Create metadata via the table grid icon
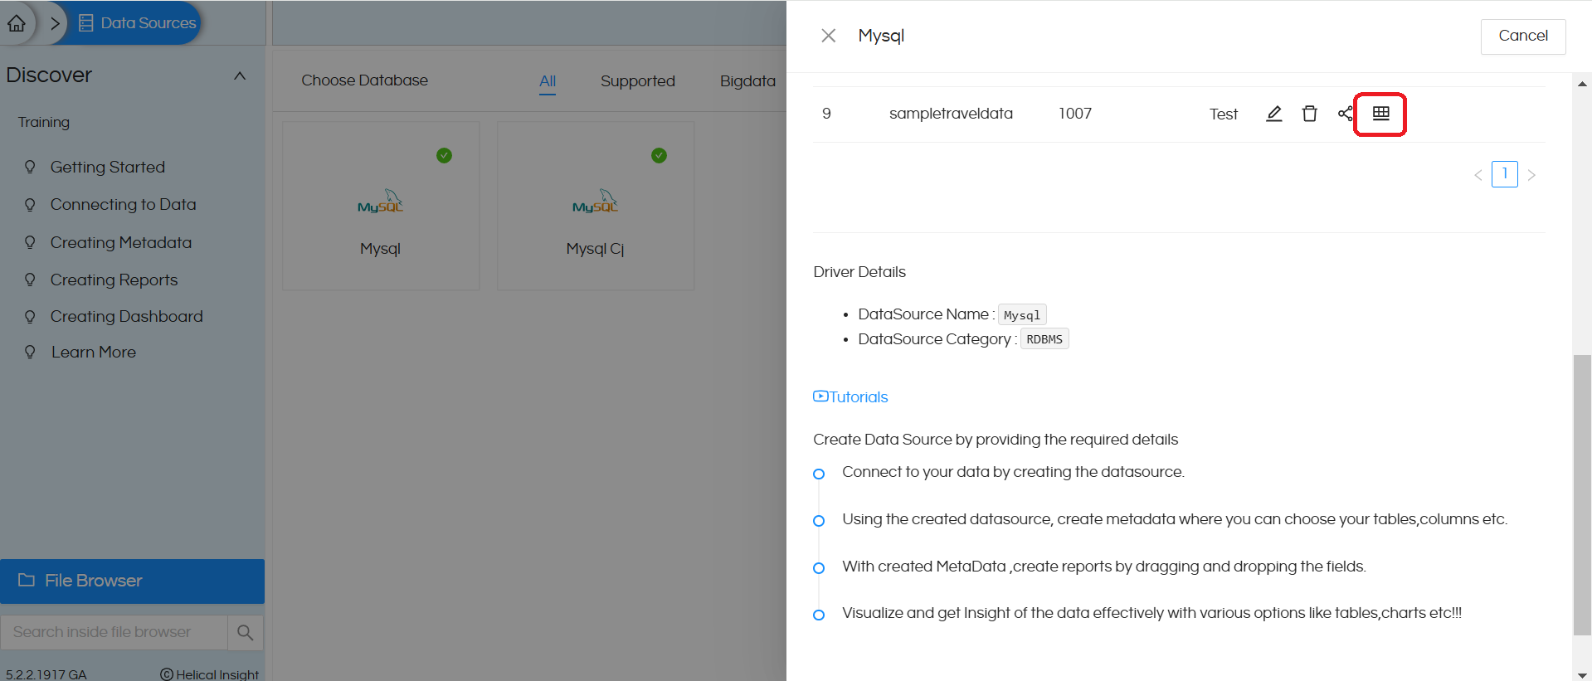1592x681 pixels. tap(1380, 114)
